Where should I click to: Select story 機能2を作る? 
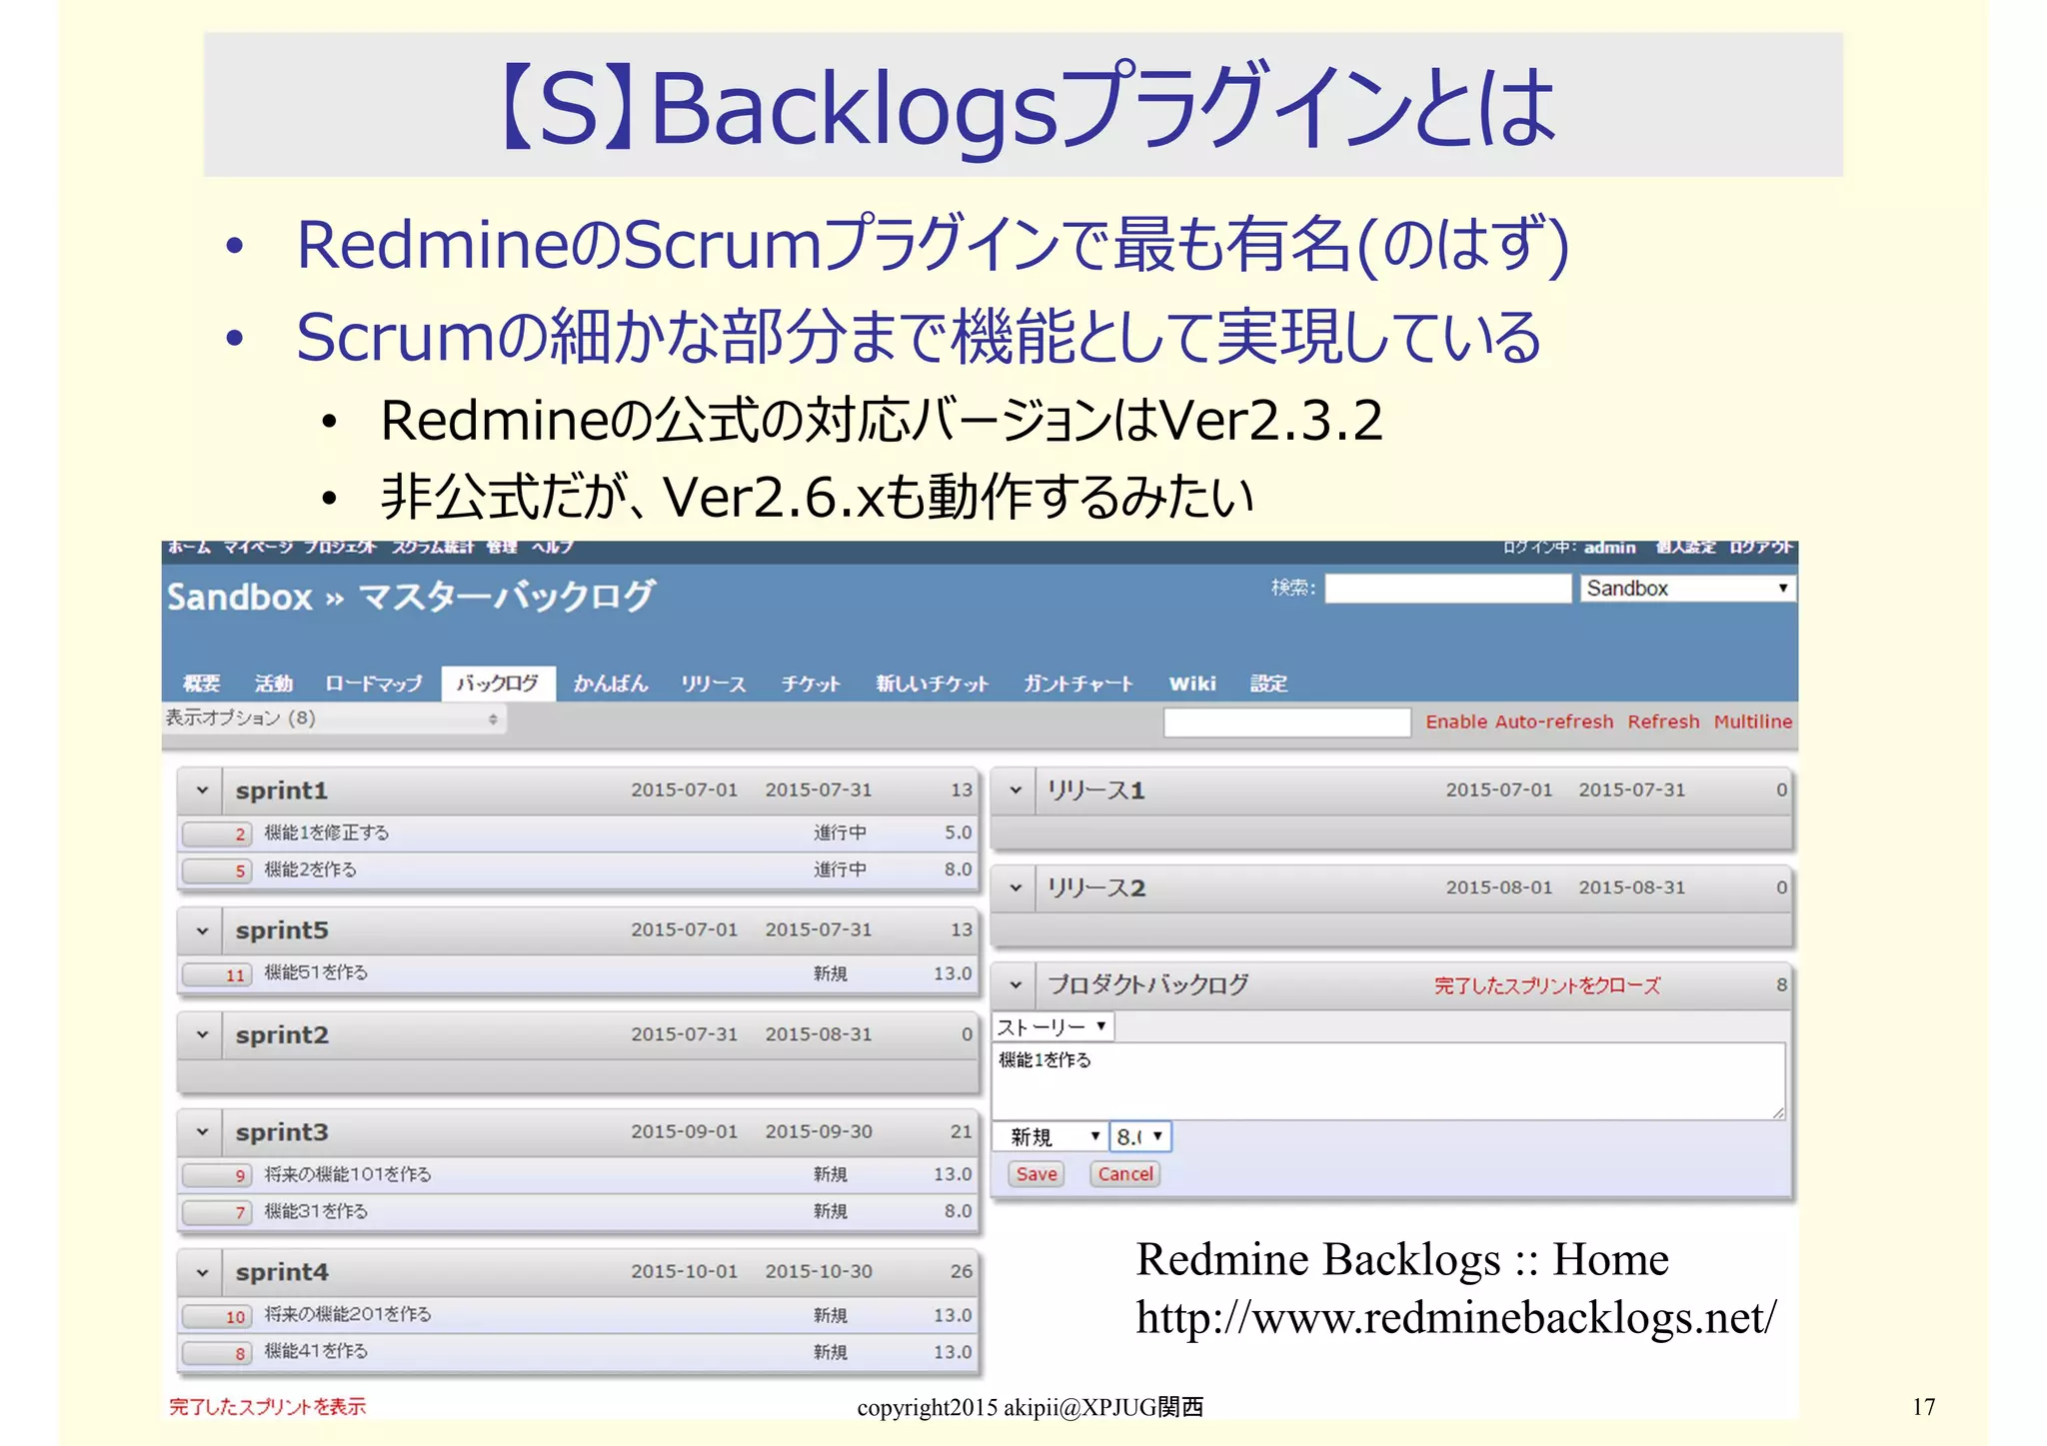(310, 869)
